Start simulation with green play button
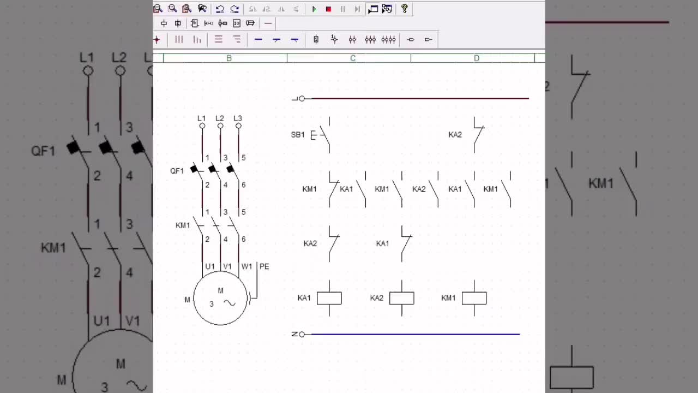698x393 pixels. click(x=314, y=9)
